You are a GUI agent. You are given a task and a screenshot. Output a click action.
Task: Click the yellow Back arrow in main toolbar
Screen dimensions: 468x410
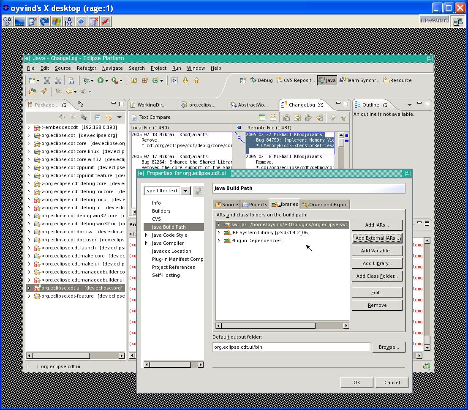[69, 91]
